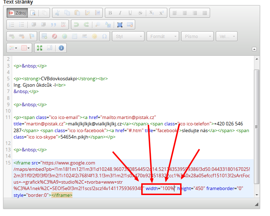The width and height of the screenshot is (270, 216).
Task: Open the Vel... size dropdown
Action: point(226,36)
